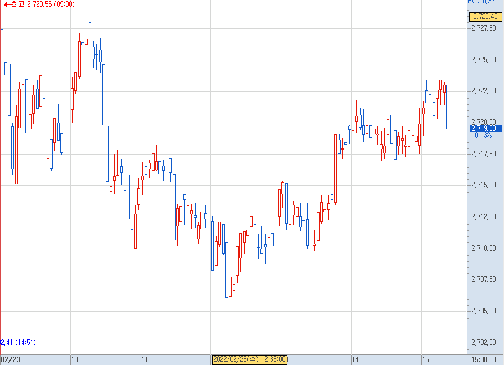Screen dimensions: 504x365
Task: Click the 02/23 date label on time axis
Action: pos(11,360)
